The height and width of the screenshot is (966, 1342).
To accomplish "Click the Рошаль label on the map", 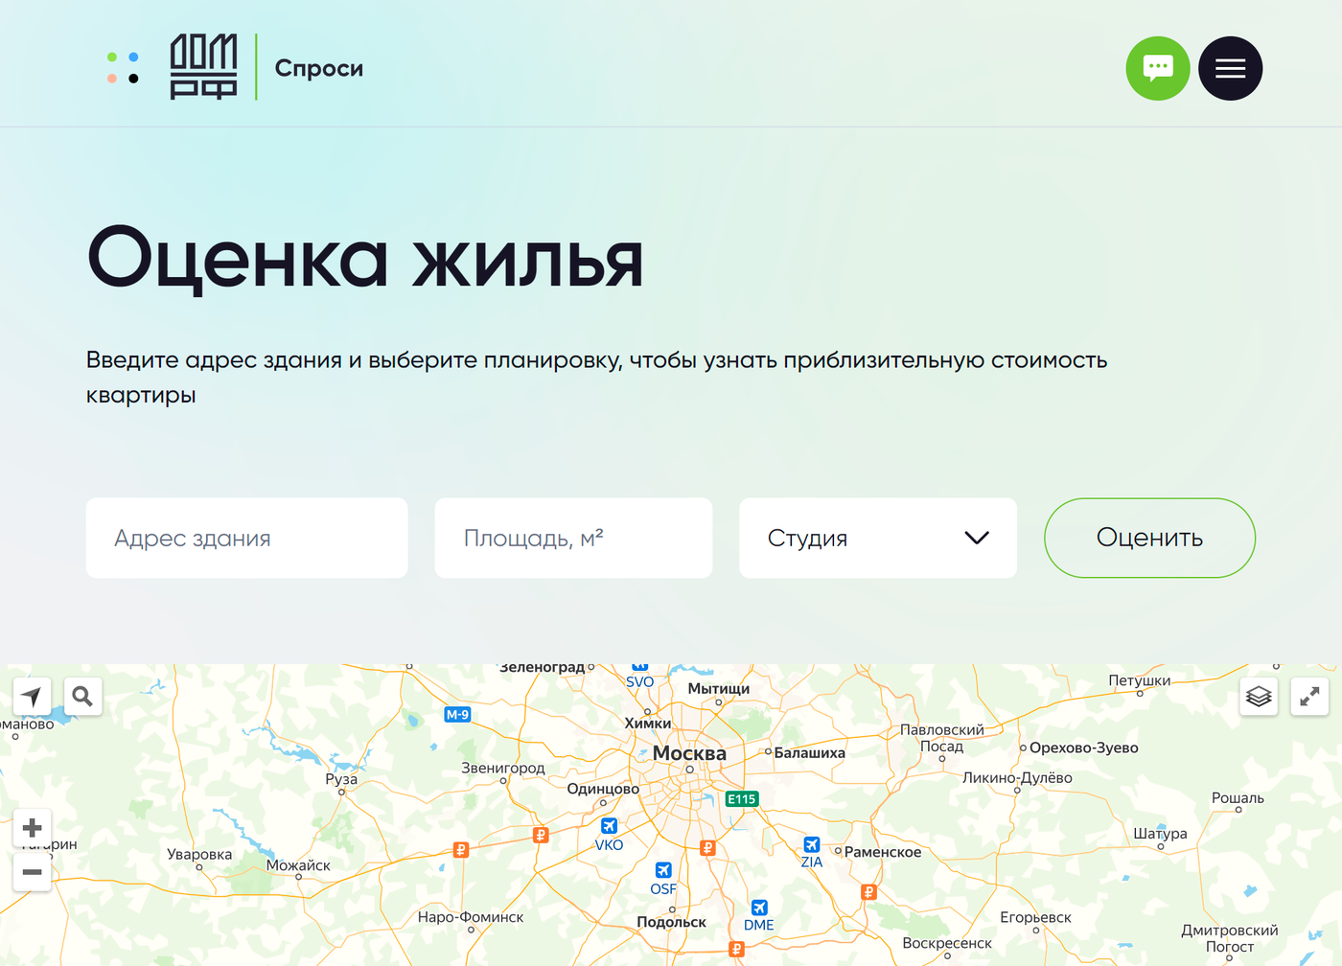I will pyautogui.click(x=1238, y=798).
